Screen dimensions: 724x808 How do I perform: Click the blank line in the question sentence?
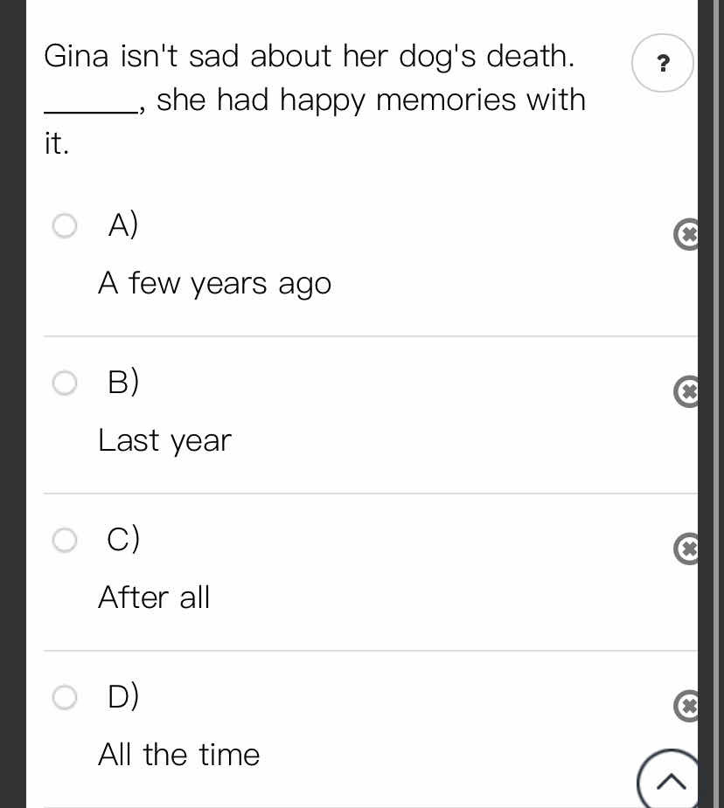[91, 109]
